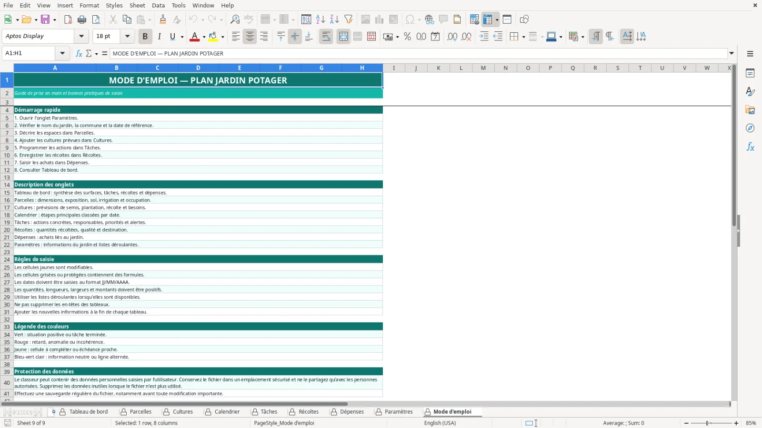This screenshot has width=762, height=428.
Task: Toggle Center Horizontally alignment
Action: pos(250,37)
